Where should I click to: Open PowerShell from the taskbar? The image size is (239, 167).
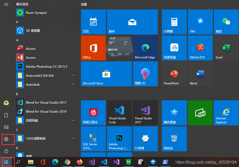(x=165, y=162)
